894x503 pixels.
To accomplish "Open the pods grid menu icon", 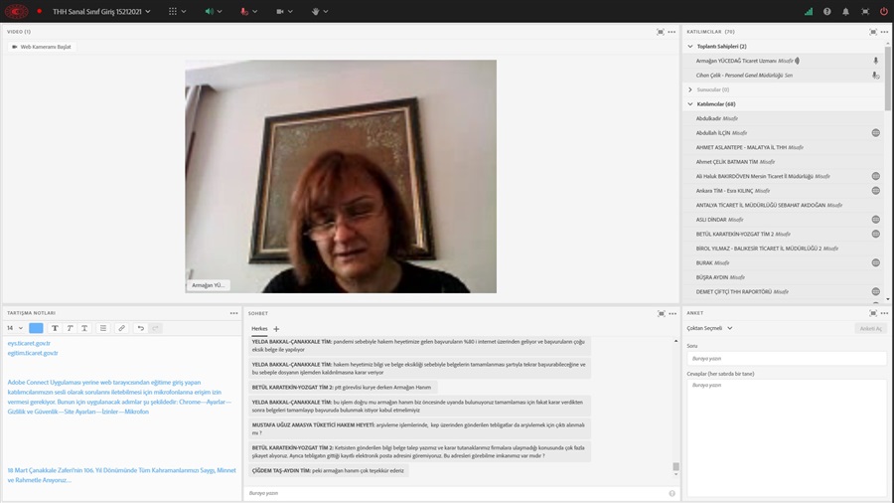I will pos(173,11).
